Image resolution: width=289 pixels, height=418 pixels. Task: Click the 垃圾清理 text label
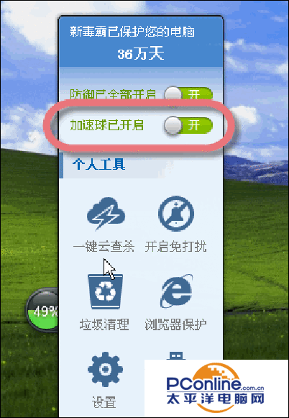pos(104,324)
